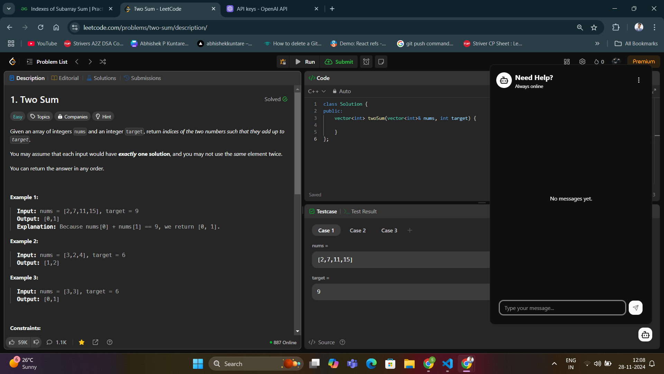Screen dimensions: 664x374
Task: Open the layout grid icon
Action: coord(566,62)
